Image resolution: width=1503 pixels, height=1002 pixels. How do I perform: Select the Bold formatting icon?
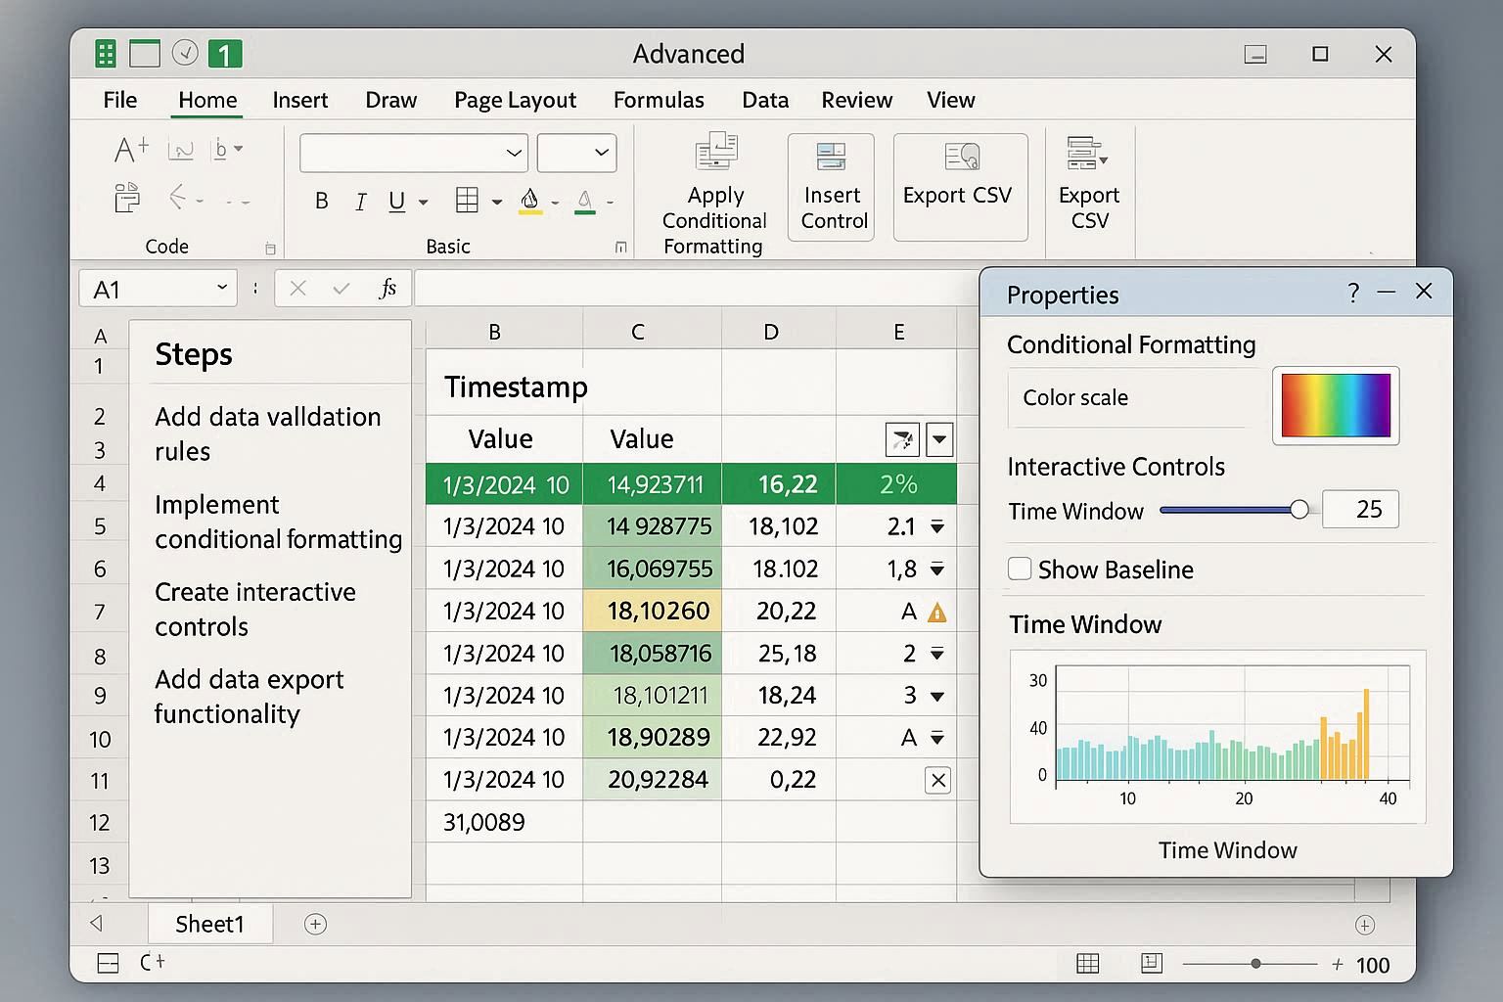tap(321, 201)
